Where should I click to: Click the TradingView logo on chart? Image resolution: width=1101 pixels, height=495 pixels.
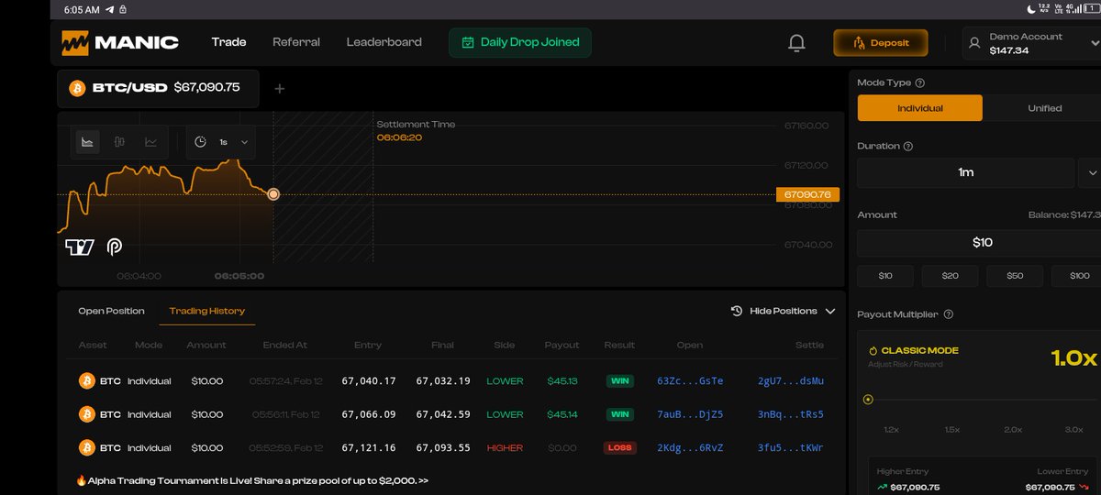click(80, 247)
